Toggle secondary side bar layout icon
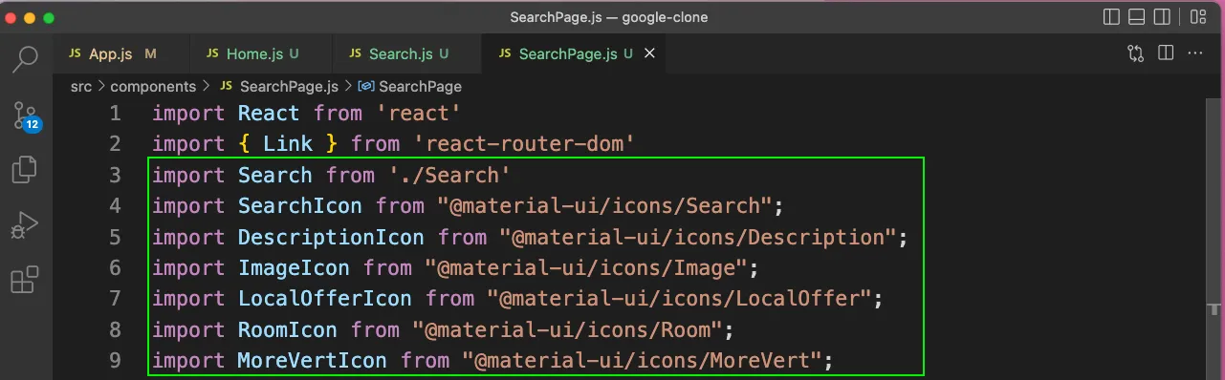 point(1163,17)
